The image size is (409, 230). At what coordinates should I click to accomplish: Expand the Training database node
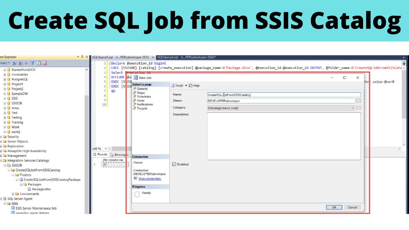coord(4,122)
